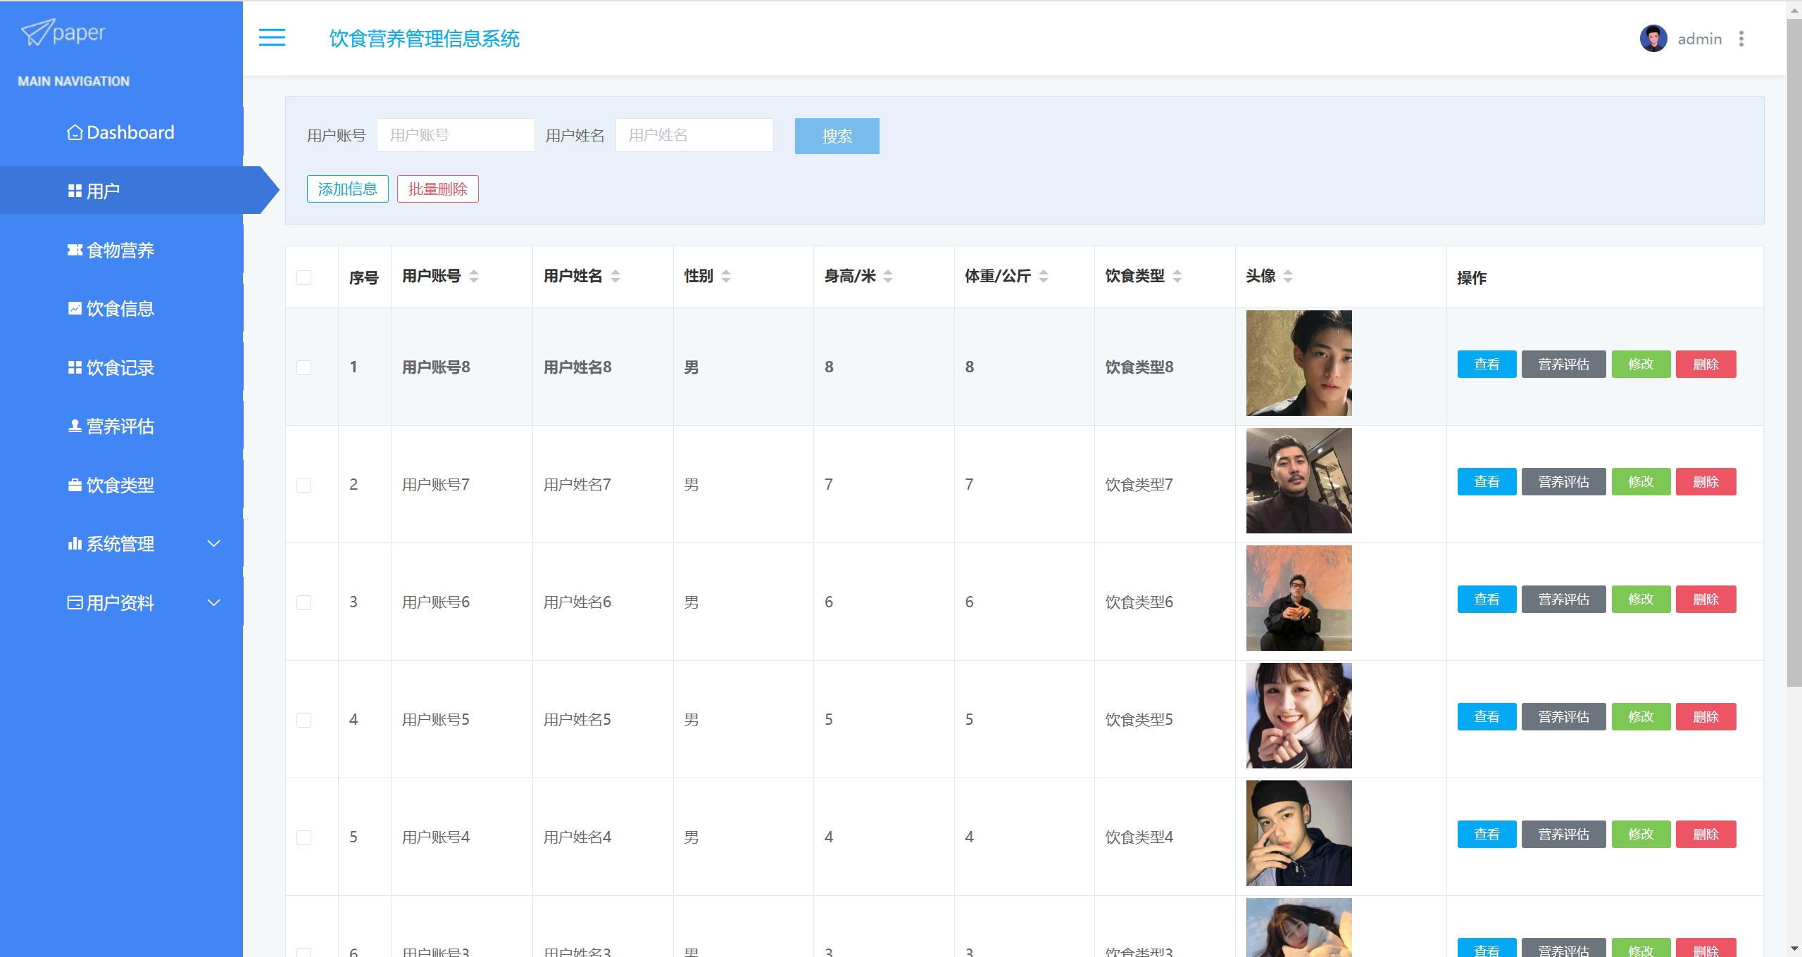
Task: Click the 搜索 search button
Action: pyautogui.click(x=837, y=136)
